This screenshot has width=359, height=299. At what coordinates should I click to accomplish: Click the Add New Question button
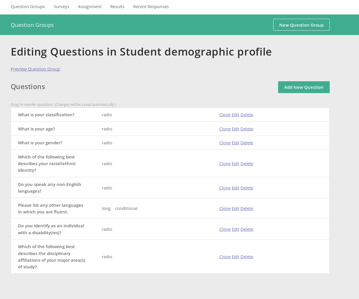tap(304, 87)
